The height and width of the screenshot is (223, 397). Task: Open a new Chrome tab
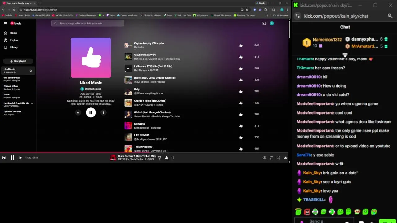point(40,3)
